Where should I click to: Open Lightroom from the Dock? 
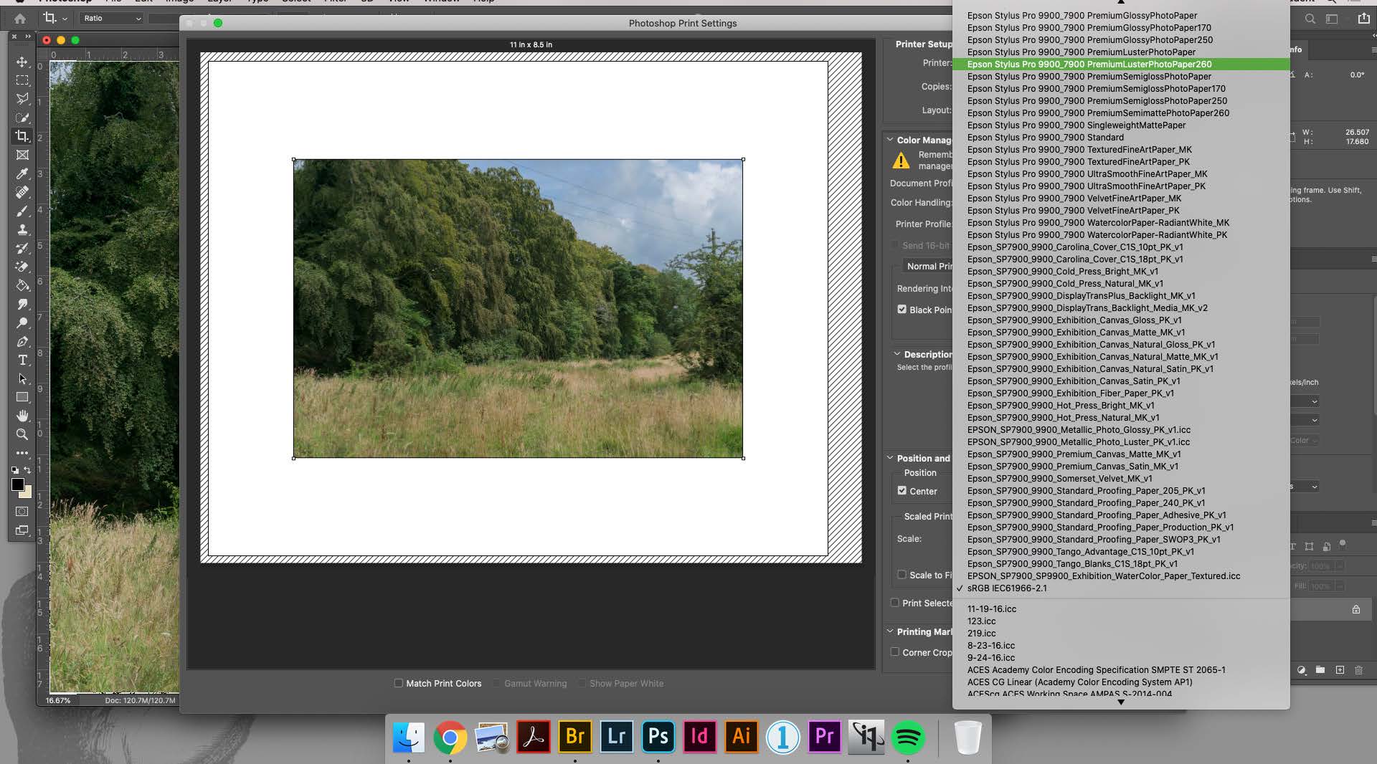pyautogui.click(x=617, y=737)
